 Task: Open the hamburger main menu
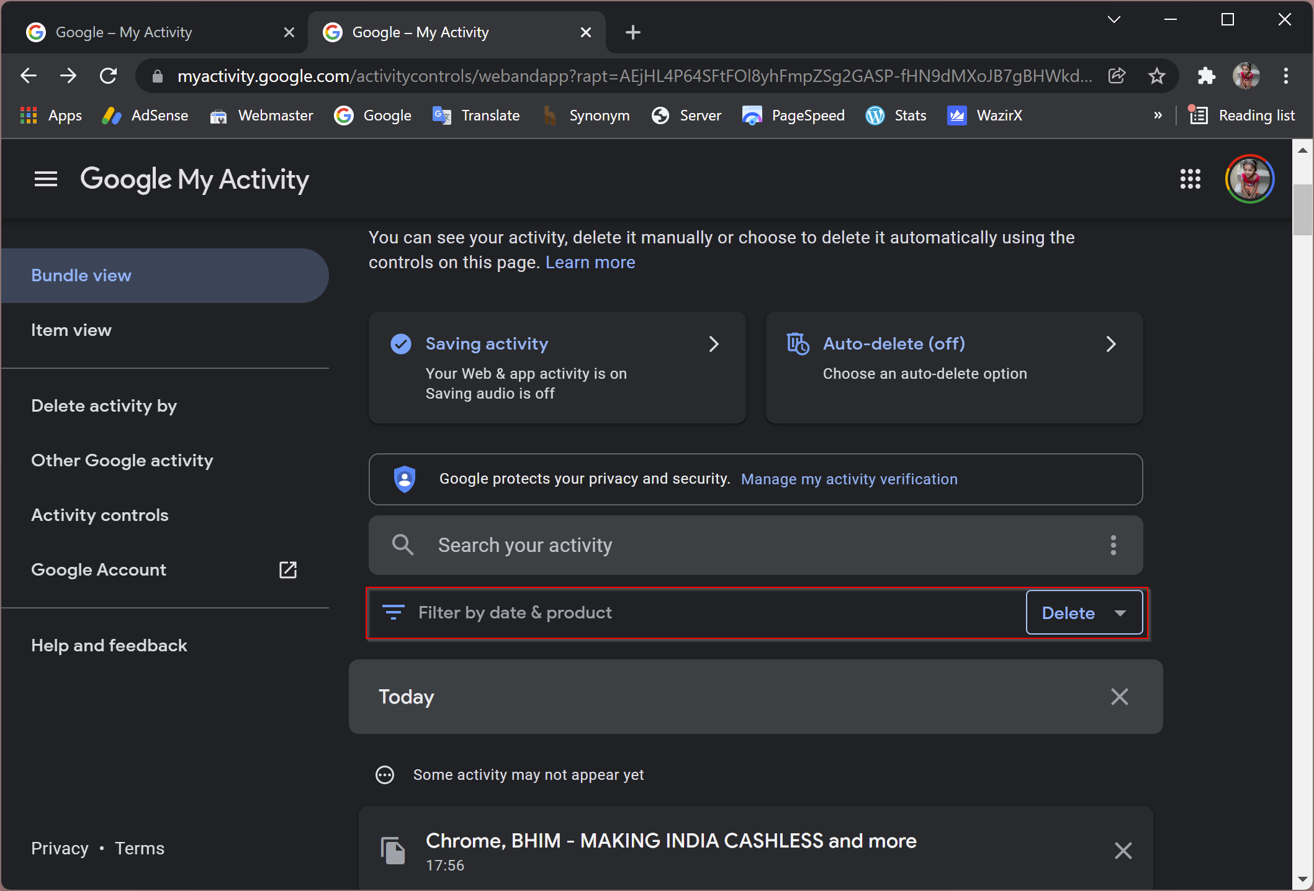coord(45,179)
